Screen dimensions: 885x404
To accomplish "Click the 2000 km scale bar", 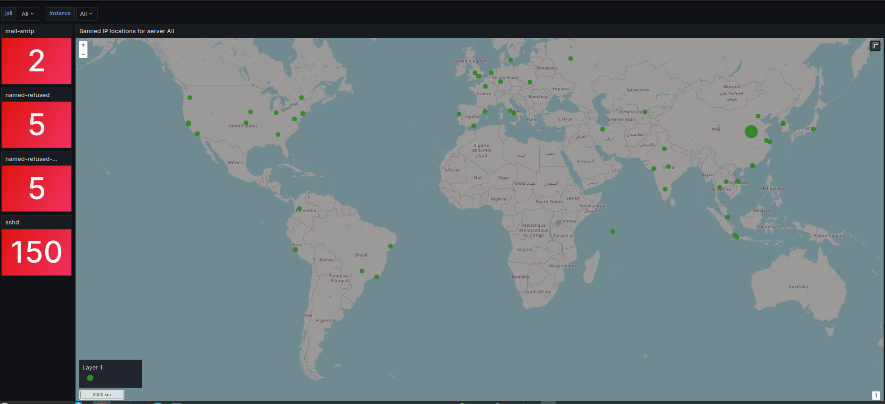I will coord(102,395).
